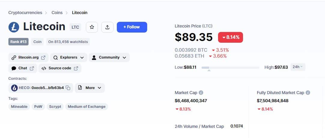Click the star watchlist icon

click(x=92, y=27)
